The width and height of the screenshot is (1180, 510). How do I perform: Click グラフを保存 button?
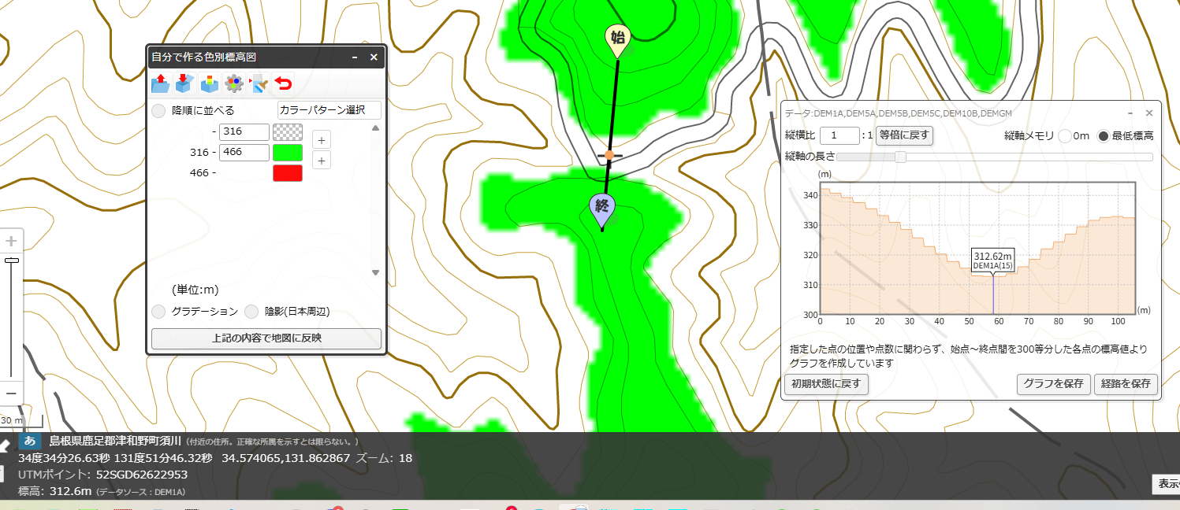1053,385
